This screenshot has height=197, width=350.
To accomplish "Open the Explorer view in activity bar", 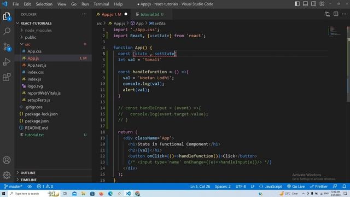I will click(7, 16).
